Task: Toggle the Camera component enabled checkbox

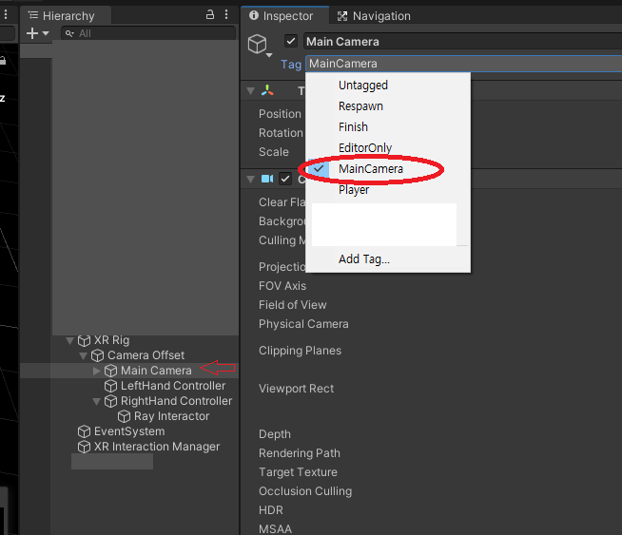Action: pos(284,179)
